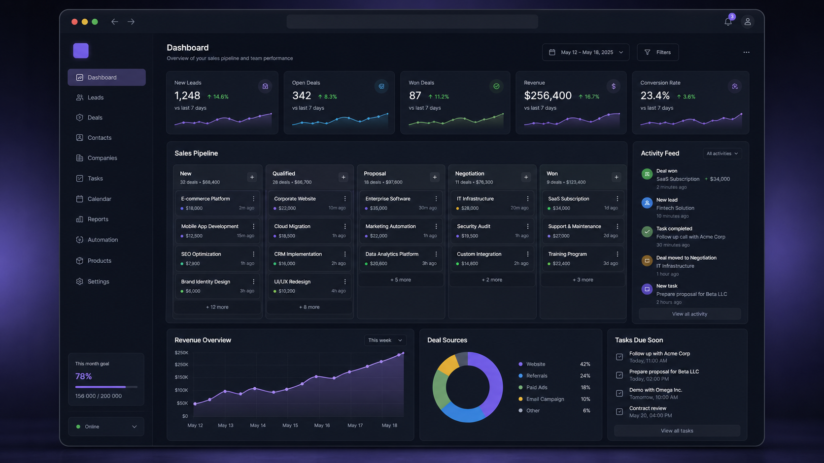Click the purple Website legend dot
This screenshot has width=824, height=463.
pyautogui.click(x=520, y=364)
